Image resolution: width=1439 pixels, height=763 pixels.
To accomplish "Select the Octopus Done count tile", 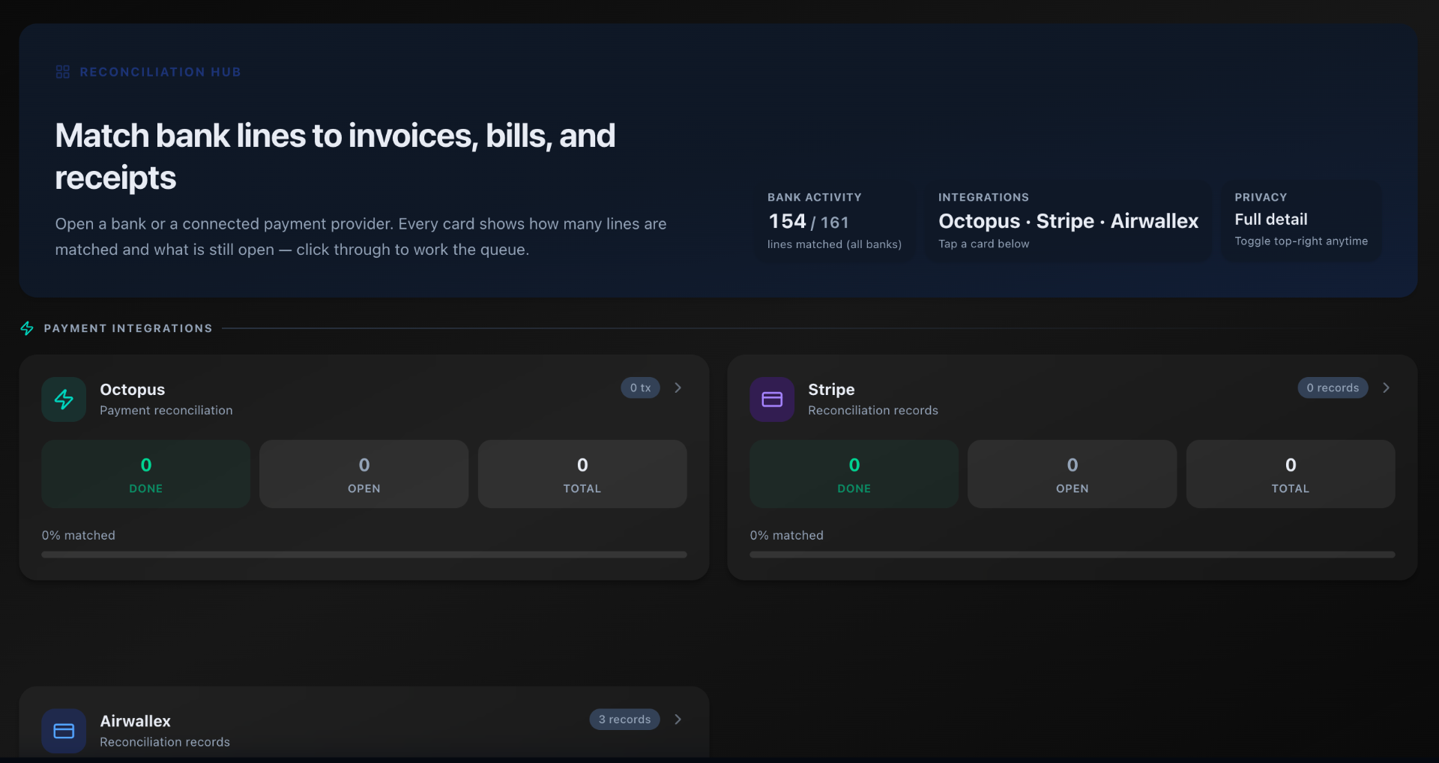I will coord(146,474).
